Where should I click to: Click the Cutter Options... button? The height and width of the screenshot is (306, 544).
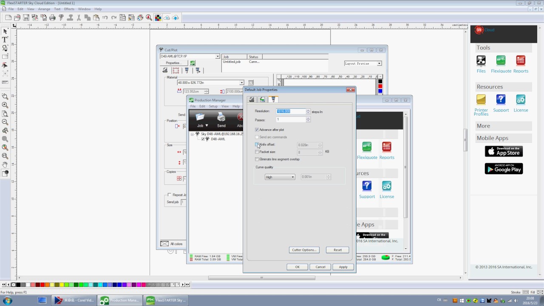point(304,250)
